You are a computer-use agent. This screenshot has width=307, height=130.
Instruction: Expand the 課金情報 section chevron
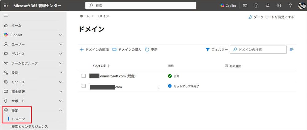pos(61,91)
